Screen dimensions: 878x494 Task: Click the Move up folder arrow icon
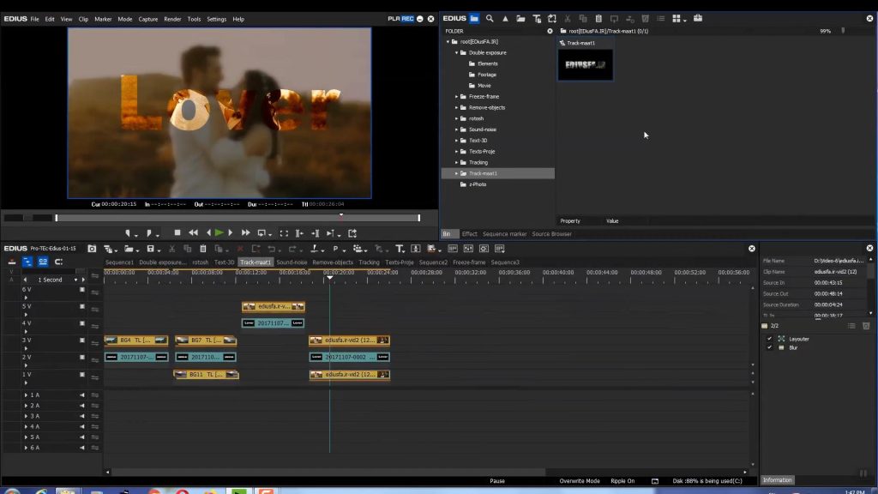(505, 19)
